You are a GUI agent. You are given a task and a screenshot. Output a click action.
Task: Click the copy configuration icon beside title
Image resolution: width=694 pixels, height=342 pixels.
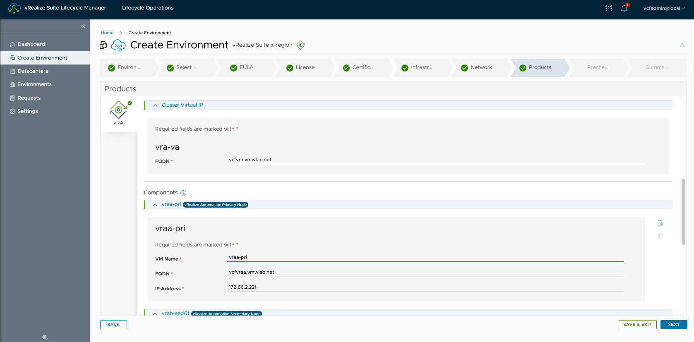103,45
